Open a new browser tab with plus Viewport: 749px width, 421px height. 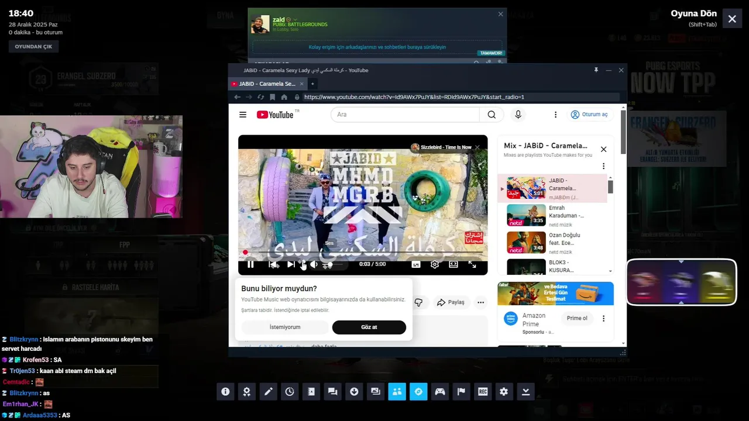(x=312, y=84)
